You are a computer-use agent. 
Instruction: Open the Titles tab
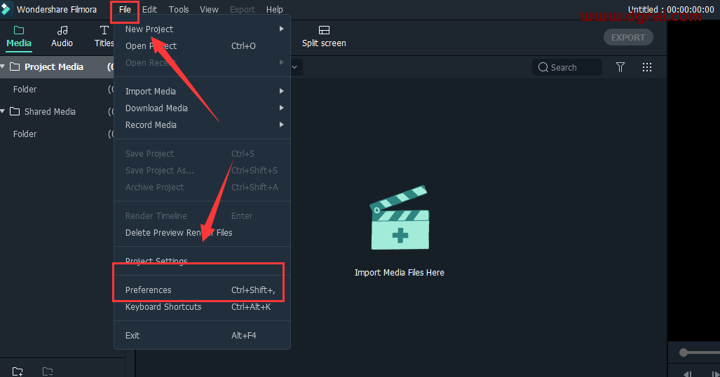tap(104, 36)
